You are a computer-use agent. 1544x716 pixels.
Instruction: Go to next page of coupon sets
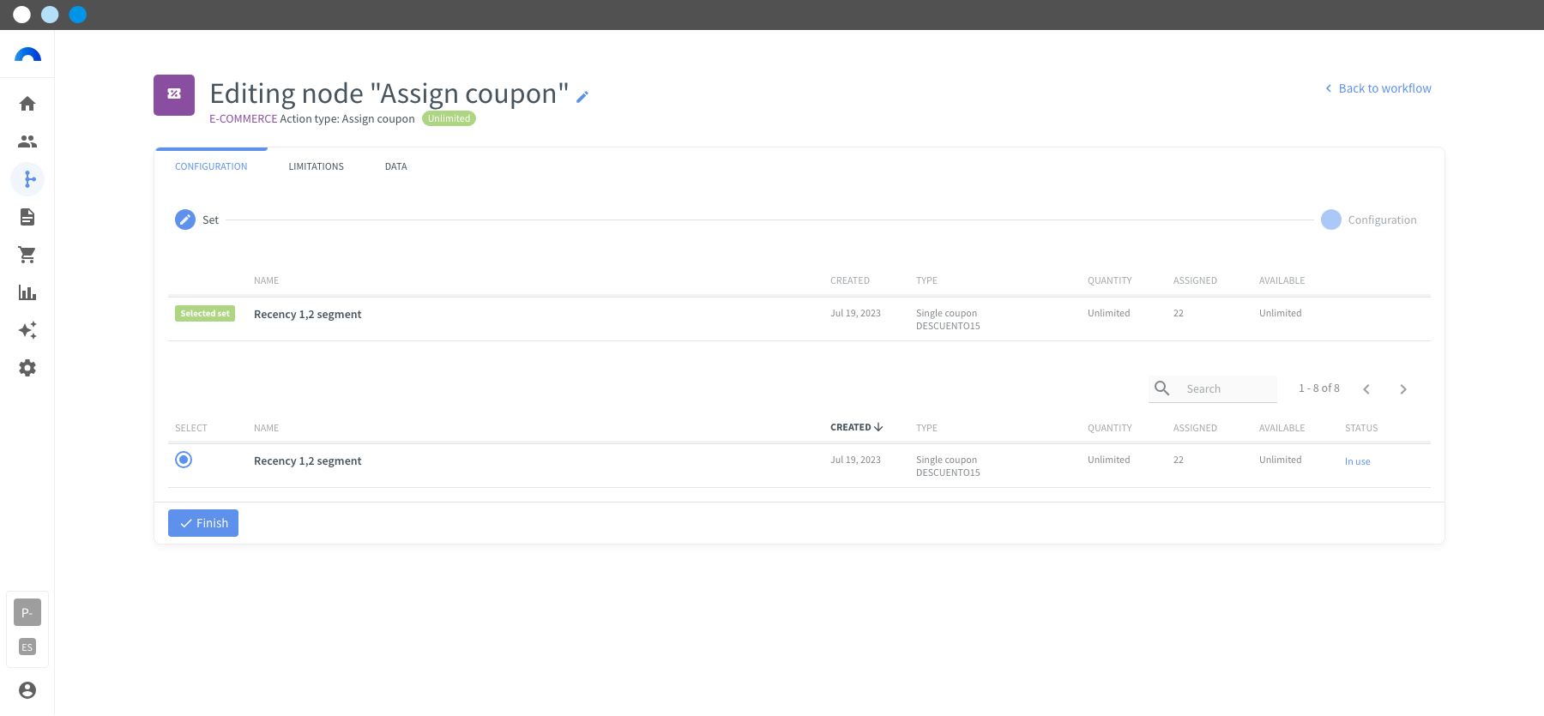(1403, 389)
